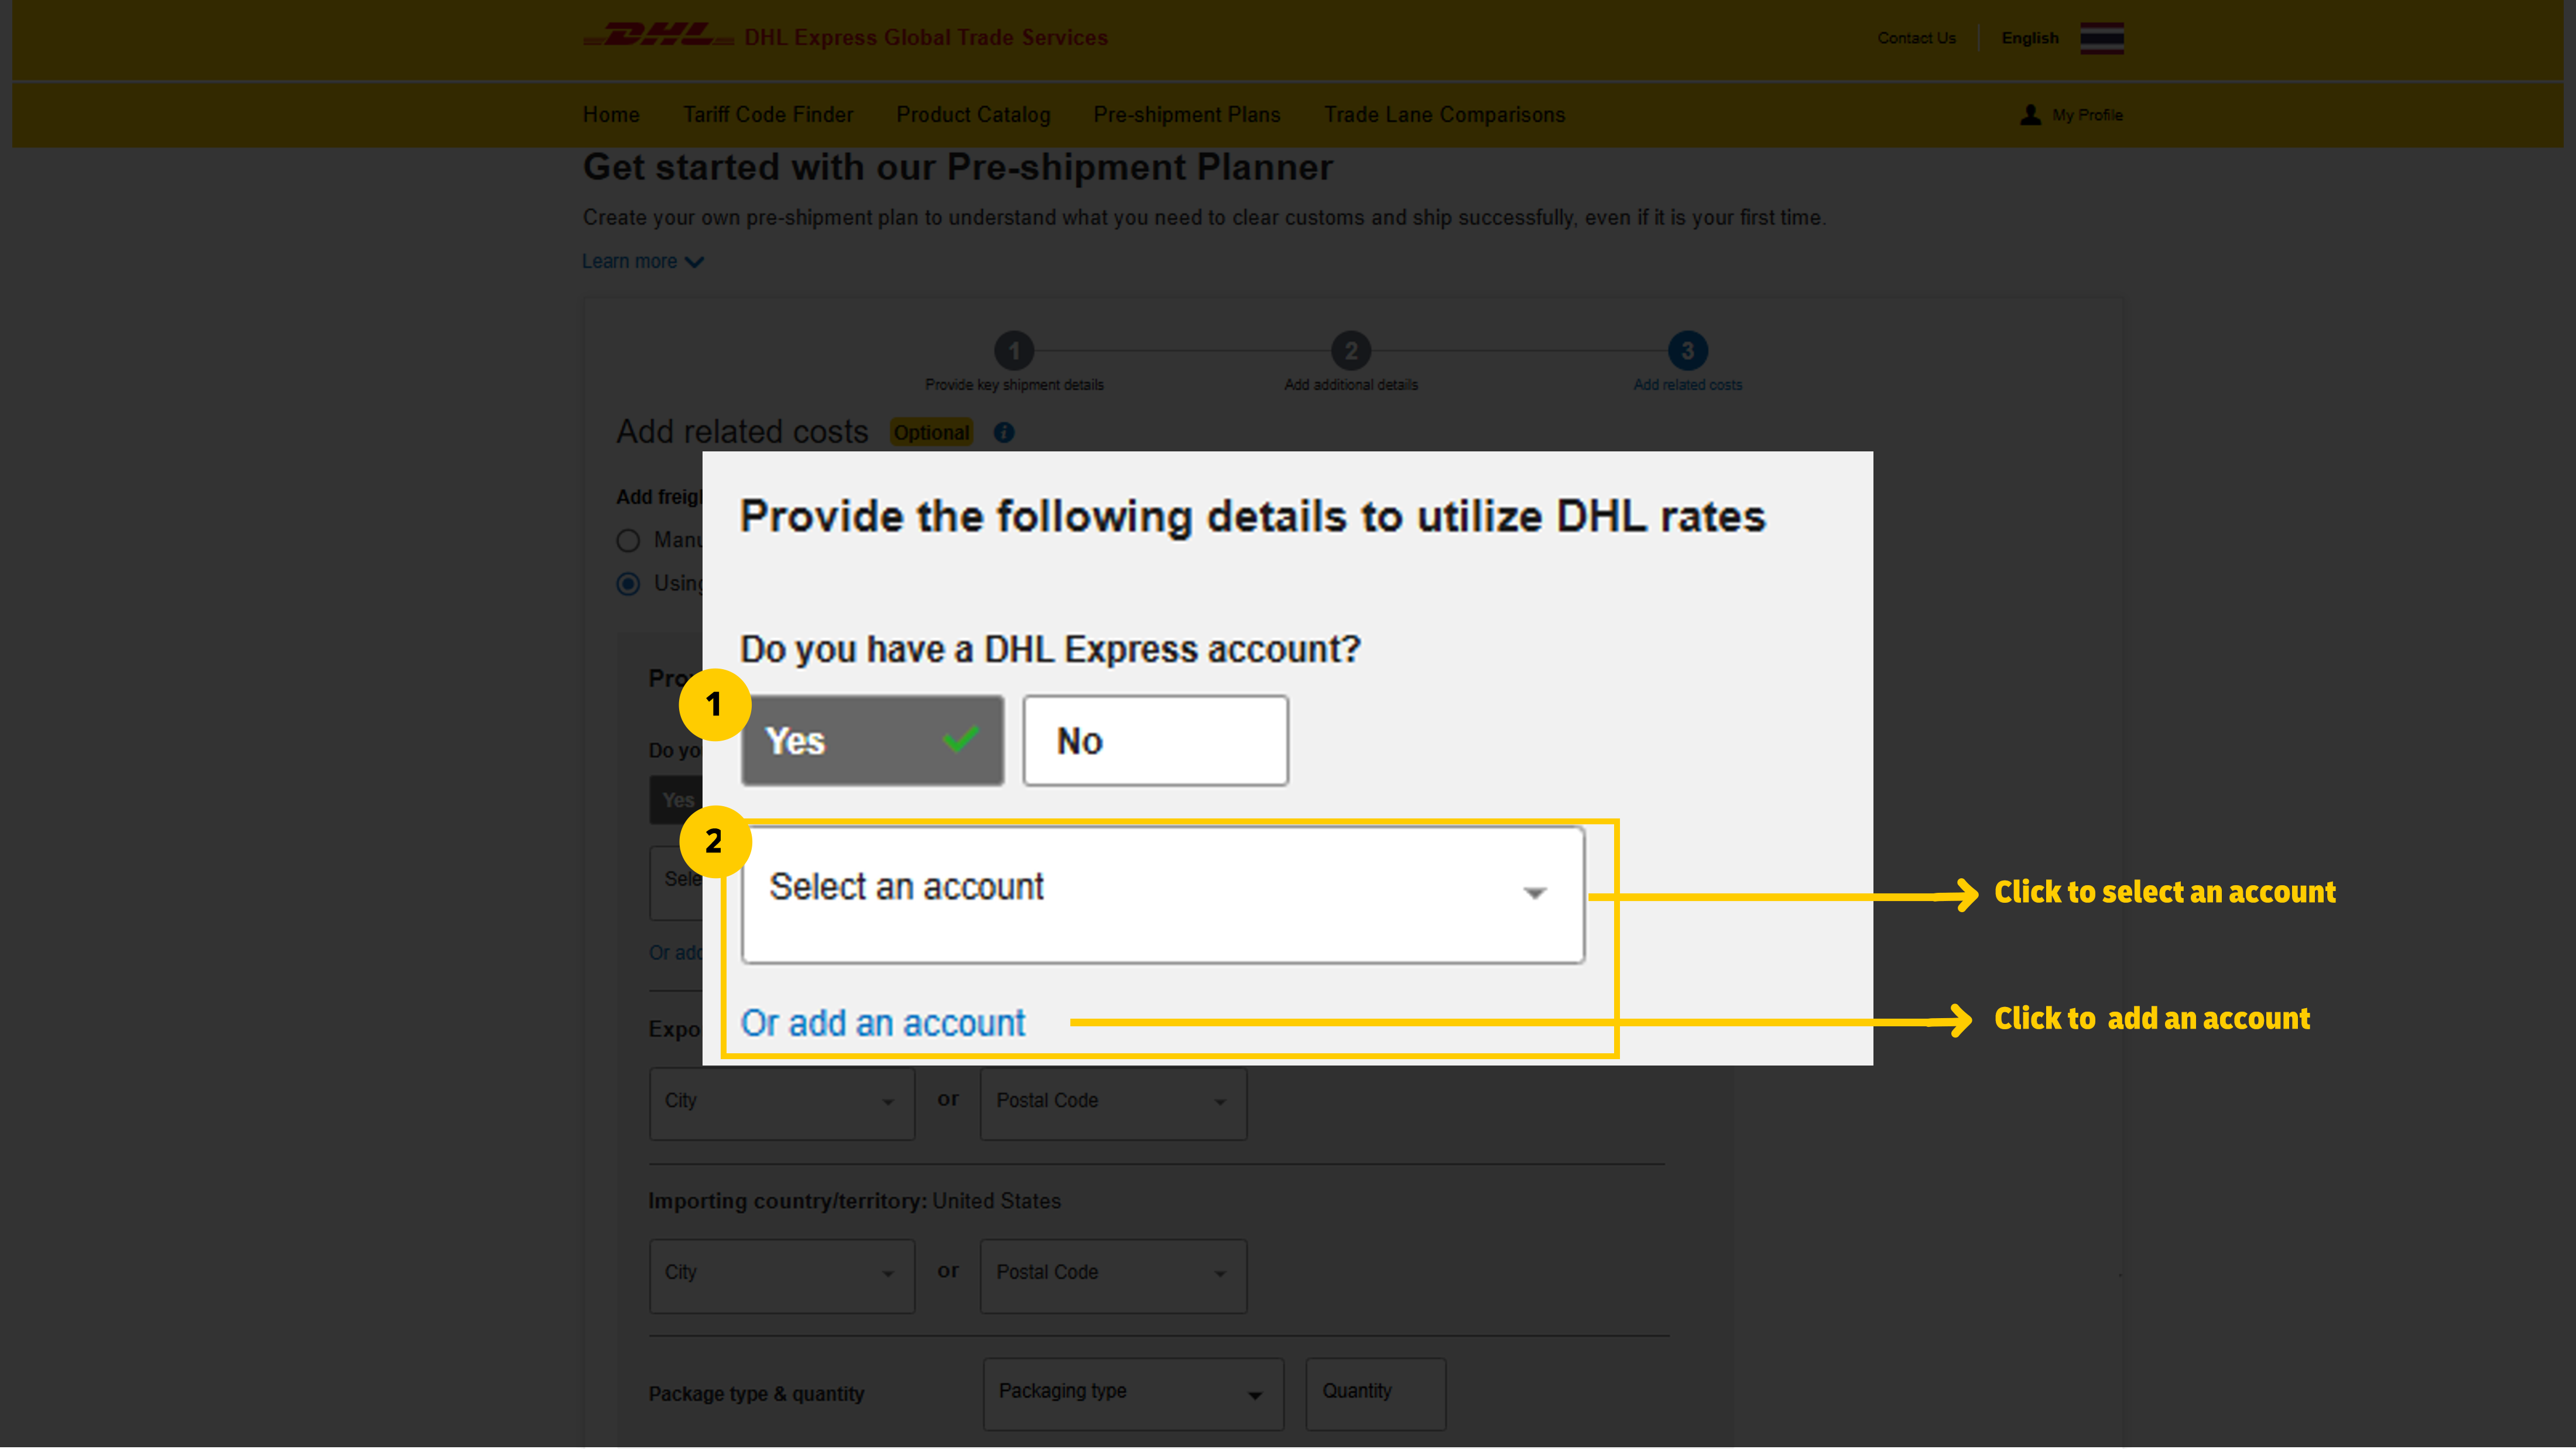
Task: Click step 3 Add related costs circle
Action: (x=1687, y=352)
